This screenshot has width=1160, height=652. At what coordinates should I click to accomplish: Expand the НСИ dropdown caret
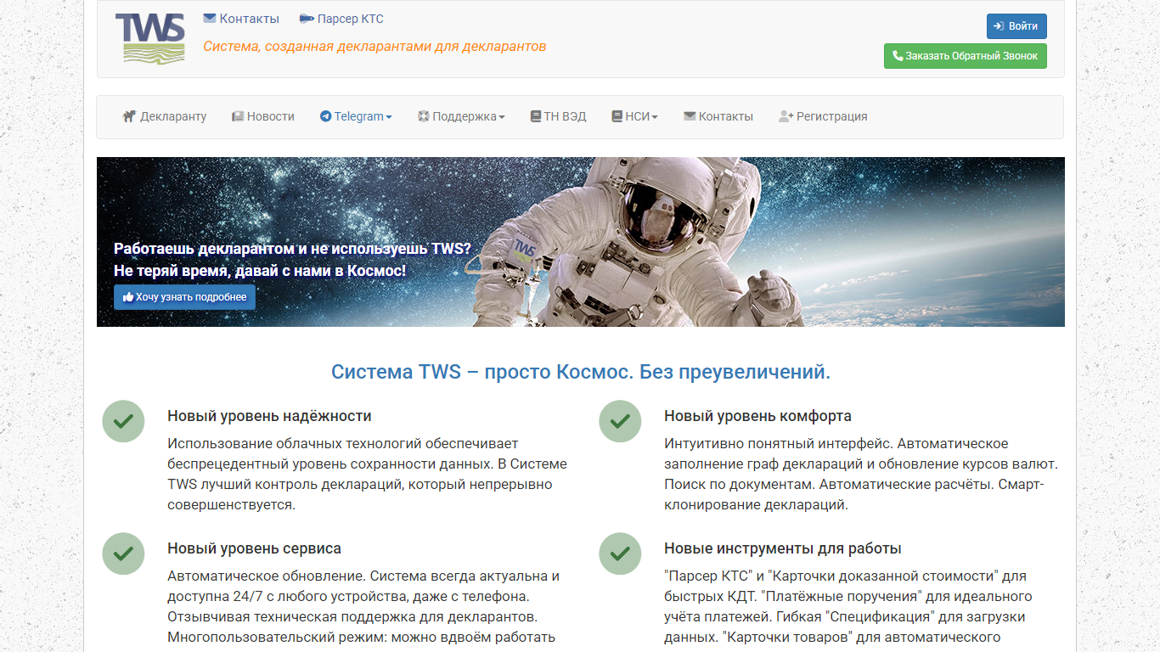coord(655,117)
